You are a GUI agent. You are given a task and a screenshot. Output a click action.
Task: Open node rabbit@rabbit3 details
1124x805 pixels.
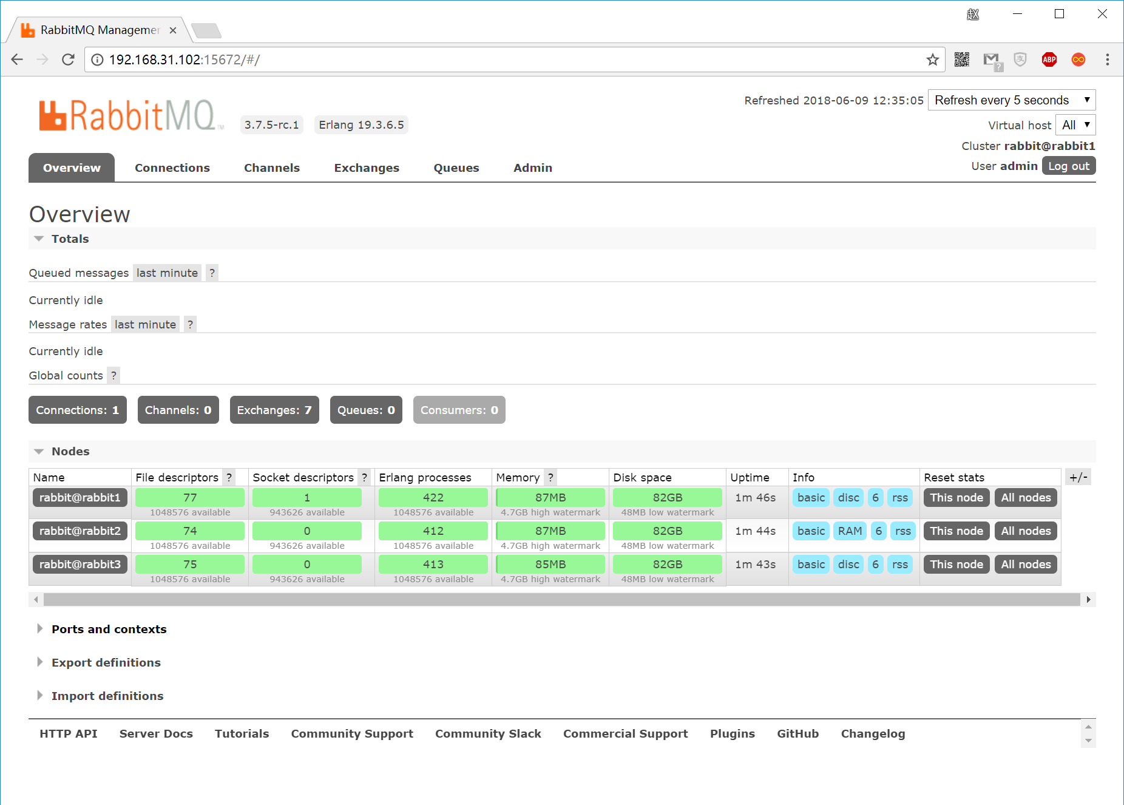80,564
